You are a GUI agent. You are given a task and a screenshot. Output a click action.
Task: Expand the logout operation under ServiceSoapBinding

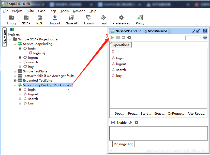pos(20,58)
